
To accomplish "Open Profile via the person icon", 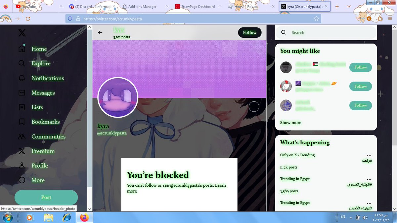I will (22, 166).
